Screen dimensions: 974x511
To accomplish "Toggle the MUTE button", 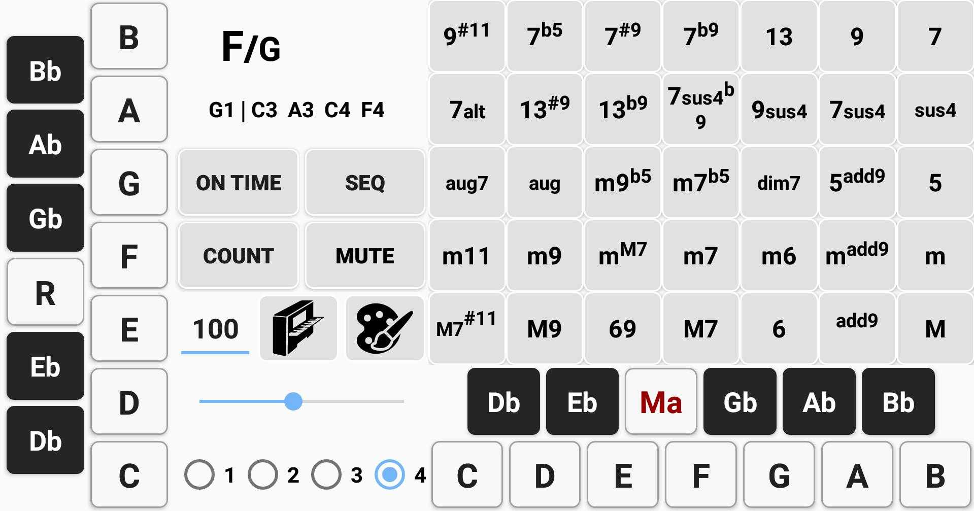I will (365, 256).
